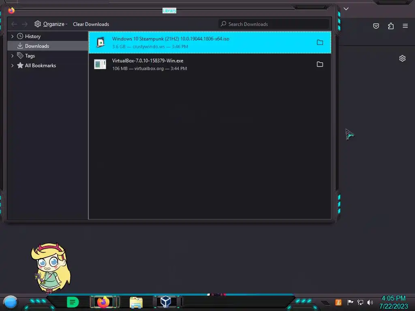Click the Star Butterfly desktop character

point(51,268)
